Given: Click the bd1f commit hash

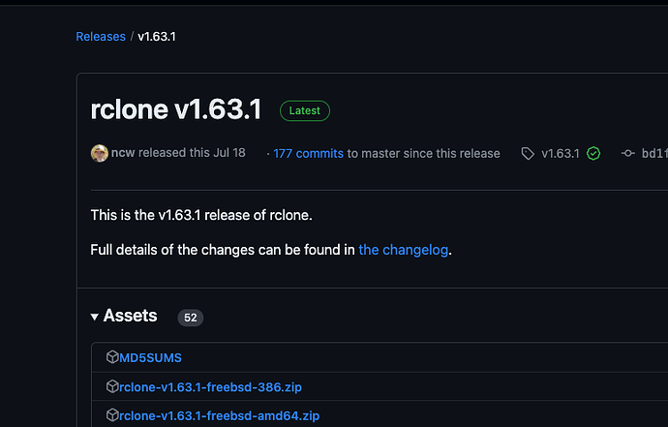Looking at the screenshot, I should pyautogui.click(x=654, y=153).
